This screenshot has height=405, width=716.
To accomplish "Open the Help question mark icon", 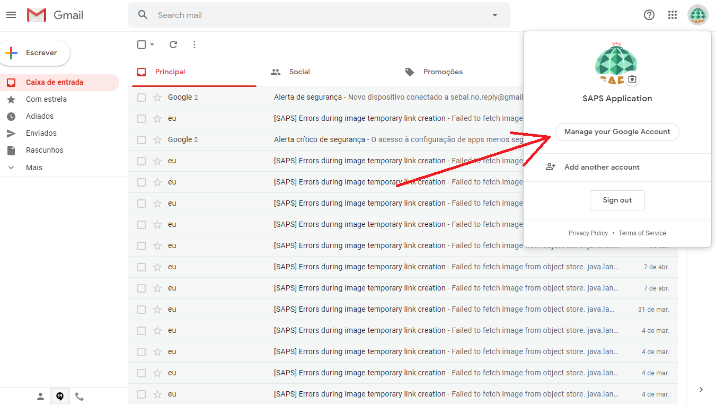I will tap(649, 15).
